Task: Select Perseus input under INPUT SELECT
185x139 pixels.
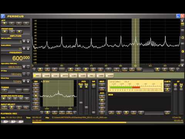Action: (4, 107)
